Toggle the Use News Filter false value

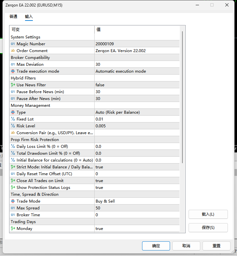coord(137,85)
